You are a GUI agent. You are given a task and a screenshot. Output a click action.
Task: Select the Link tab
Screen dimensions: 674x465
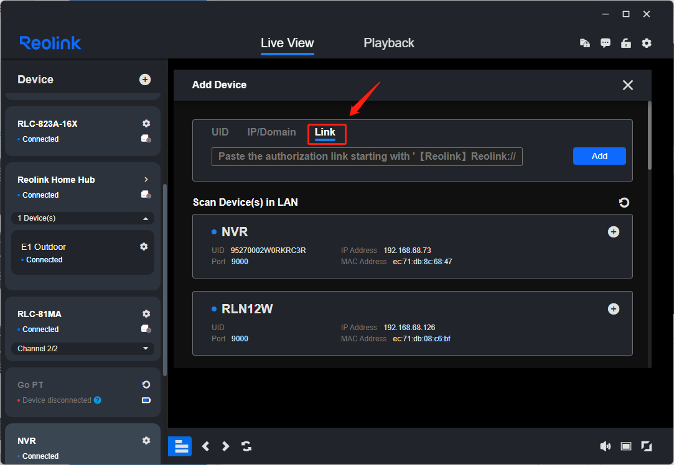coord(325,132)
